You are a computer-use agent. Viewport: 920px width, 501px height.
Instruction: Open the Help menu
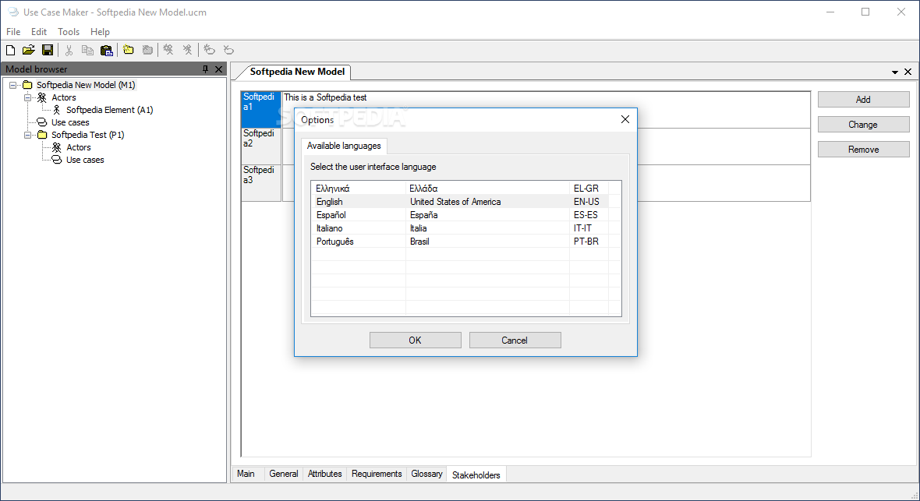pyautogui.click(x=100, y=32)
